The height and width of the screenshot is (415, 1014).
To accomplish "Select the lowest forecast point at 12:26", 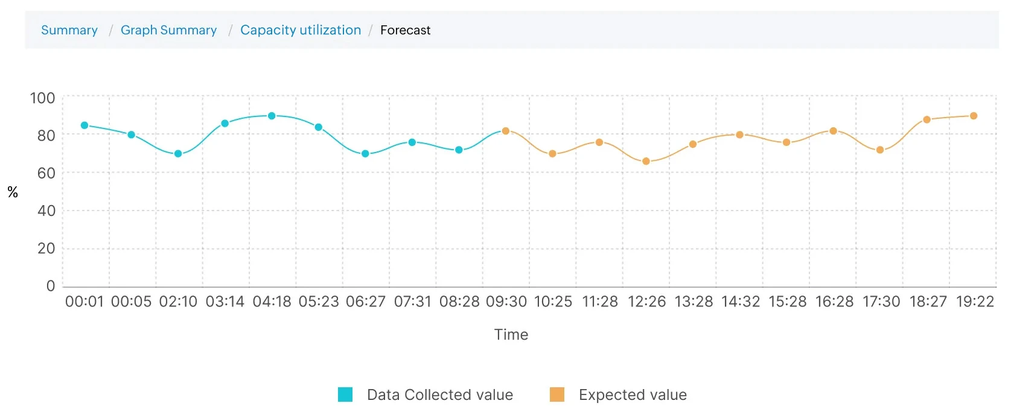I will pyautogui.click(x=646, y=160).
